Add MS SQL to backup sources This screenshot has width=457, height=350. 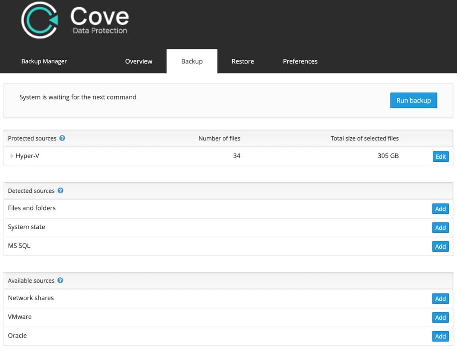tap(440, 246)
